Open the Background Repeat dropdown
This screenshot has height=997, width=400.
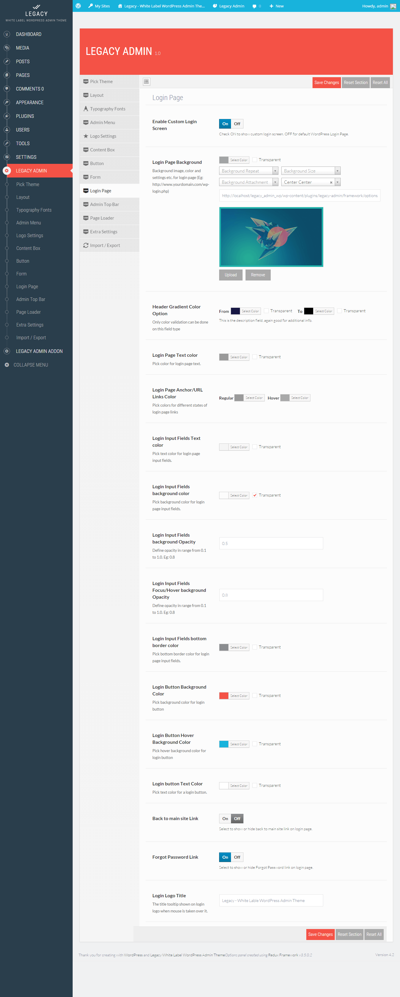248,171
